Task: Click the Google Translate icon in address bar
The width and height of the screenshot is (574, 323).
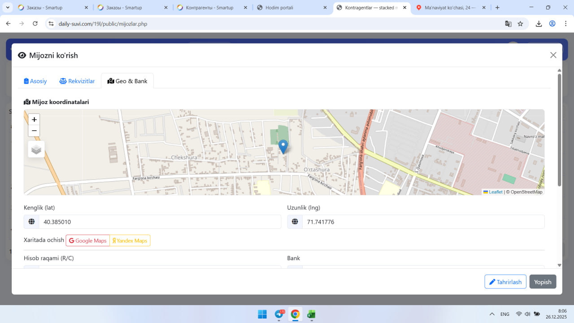Action: tap(508, 24)
